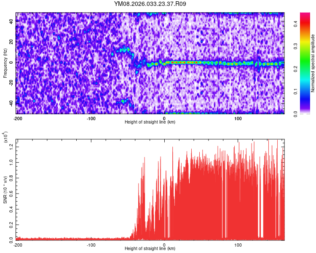316x253 pixels.
Task: Select the 'Normalized spectral amplitude' colorbar label
Action: (313, 63)
